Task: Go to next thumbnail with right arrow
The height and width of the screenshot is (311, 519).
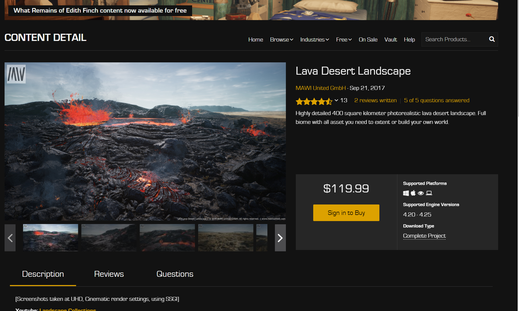Action: pyautogui.click(x=280, y=238)
